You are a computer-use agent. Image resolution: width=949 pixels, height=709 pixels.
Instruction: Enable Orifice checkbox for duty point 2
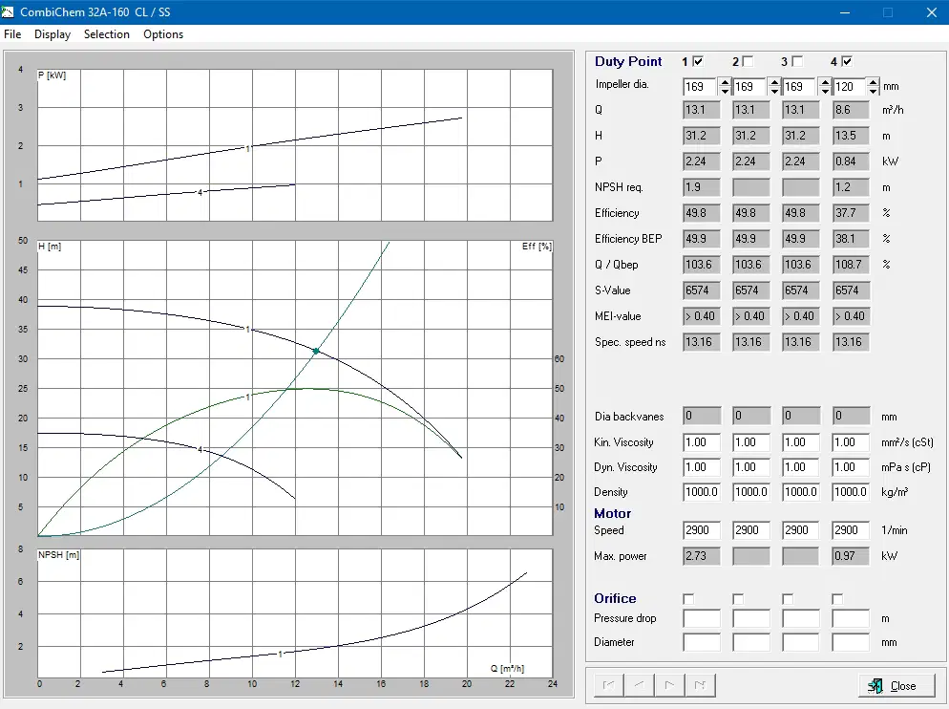click(738, 599)
